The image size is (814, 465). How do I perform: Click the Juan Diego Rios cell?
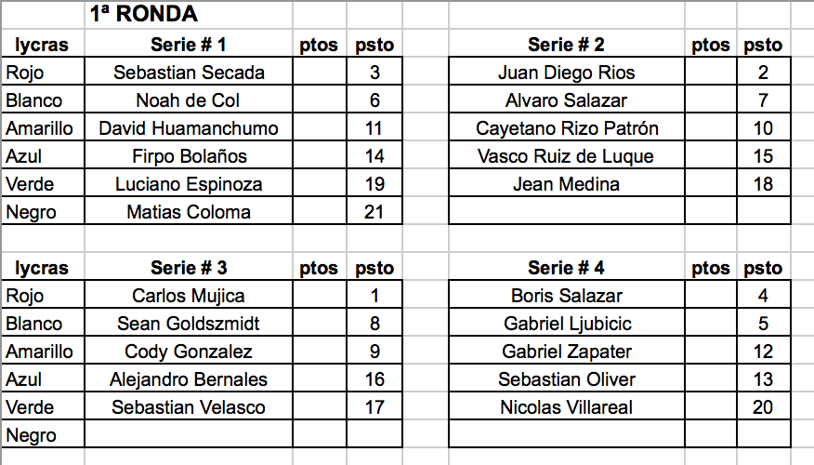click(567, 72)
